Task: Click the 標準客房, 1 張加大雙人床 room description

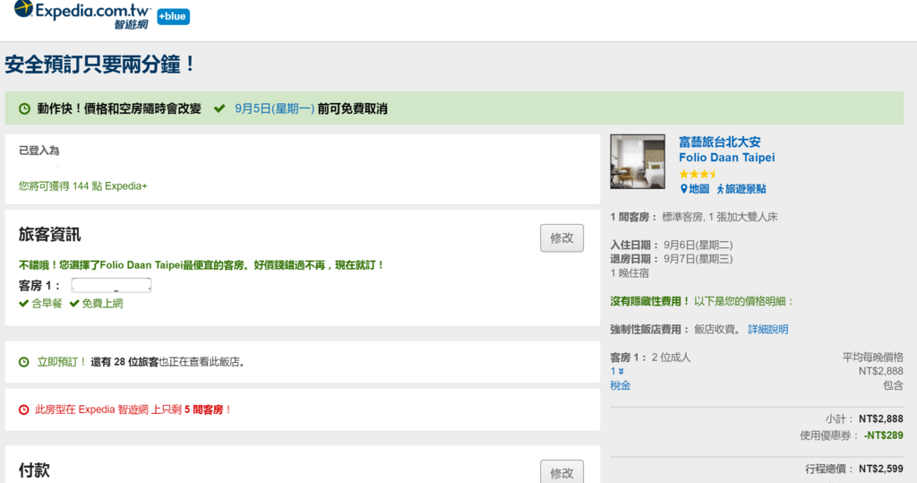Action: [x=719, y=217]
